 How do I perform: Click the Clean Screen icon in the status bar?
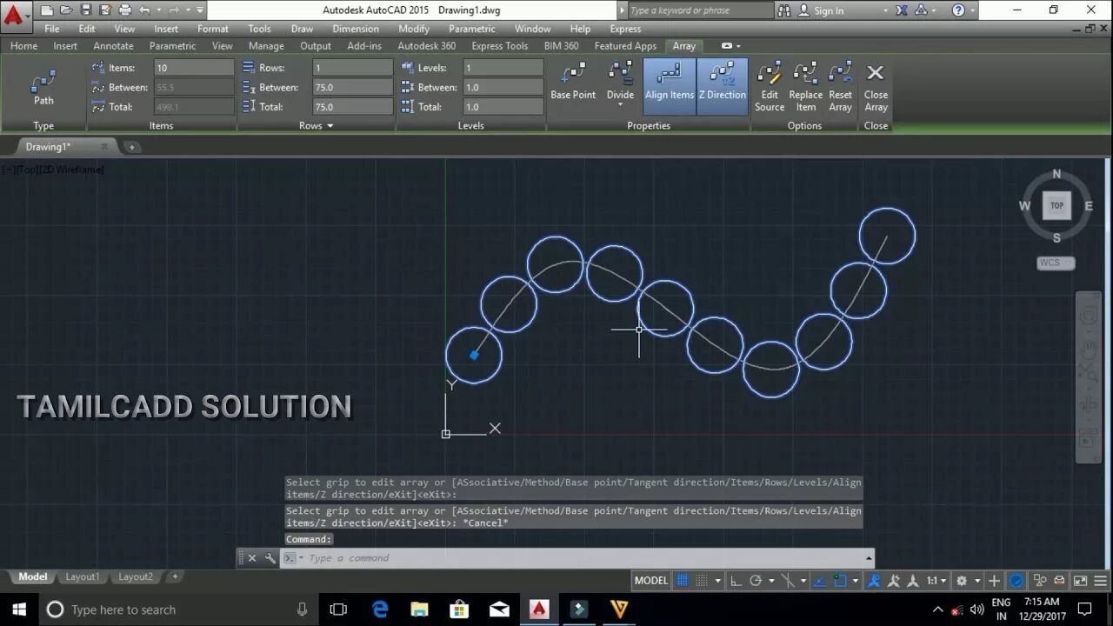pos(1080,581)
